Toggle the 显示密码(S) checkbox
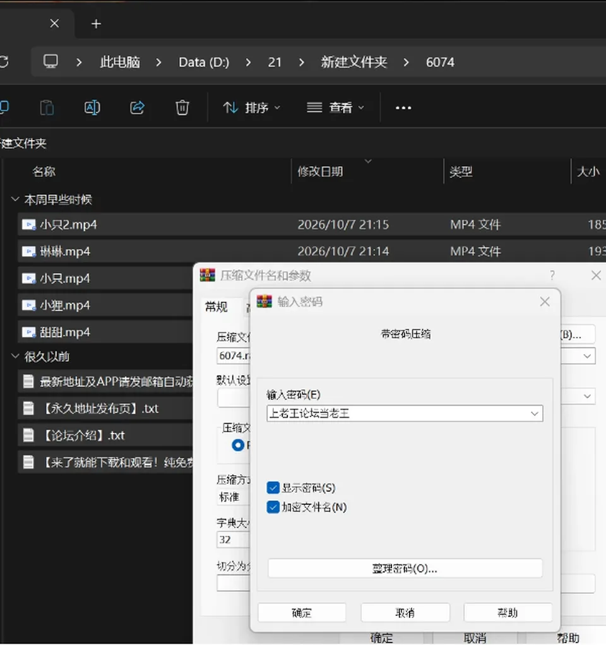 [x=273, y=488]
